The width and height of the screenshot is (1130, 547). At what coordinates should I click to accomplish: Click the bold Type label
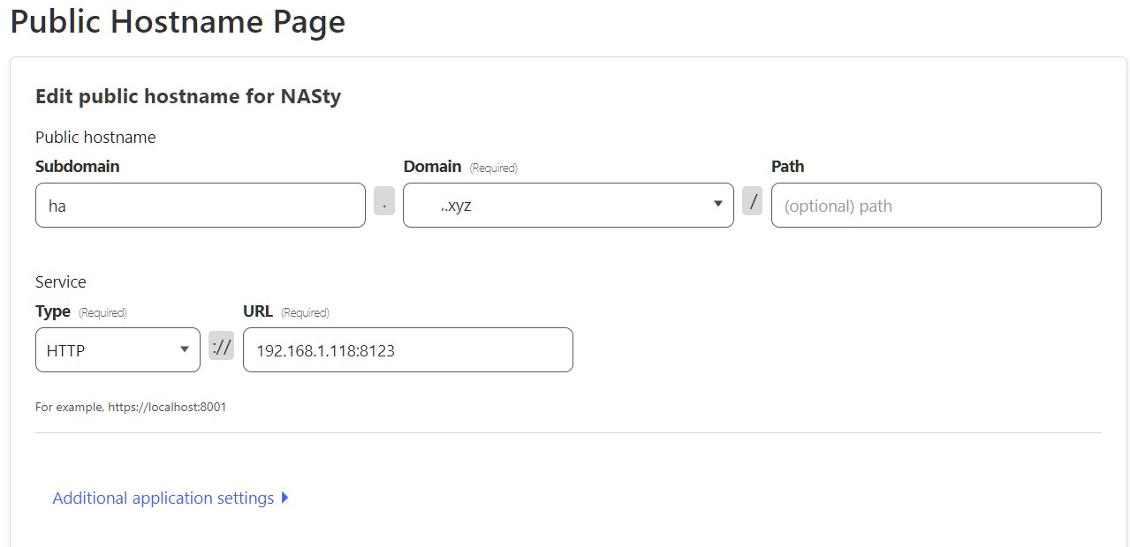point(53,311)
